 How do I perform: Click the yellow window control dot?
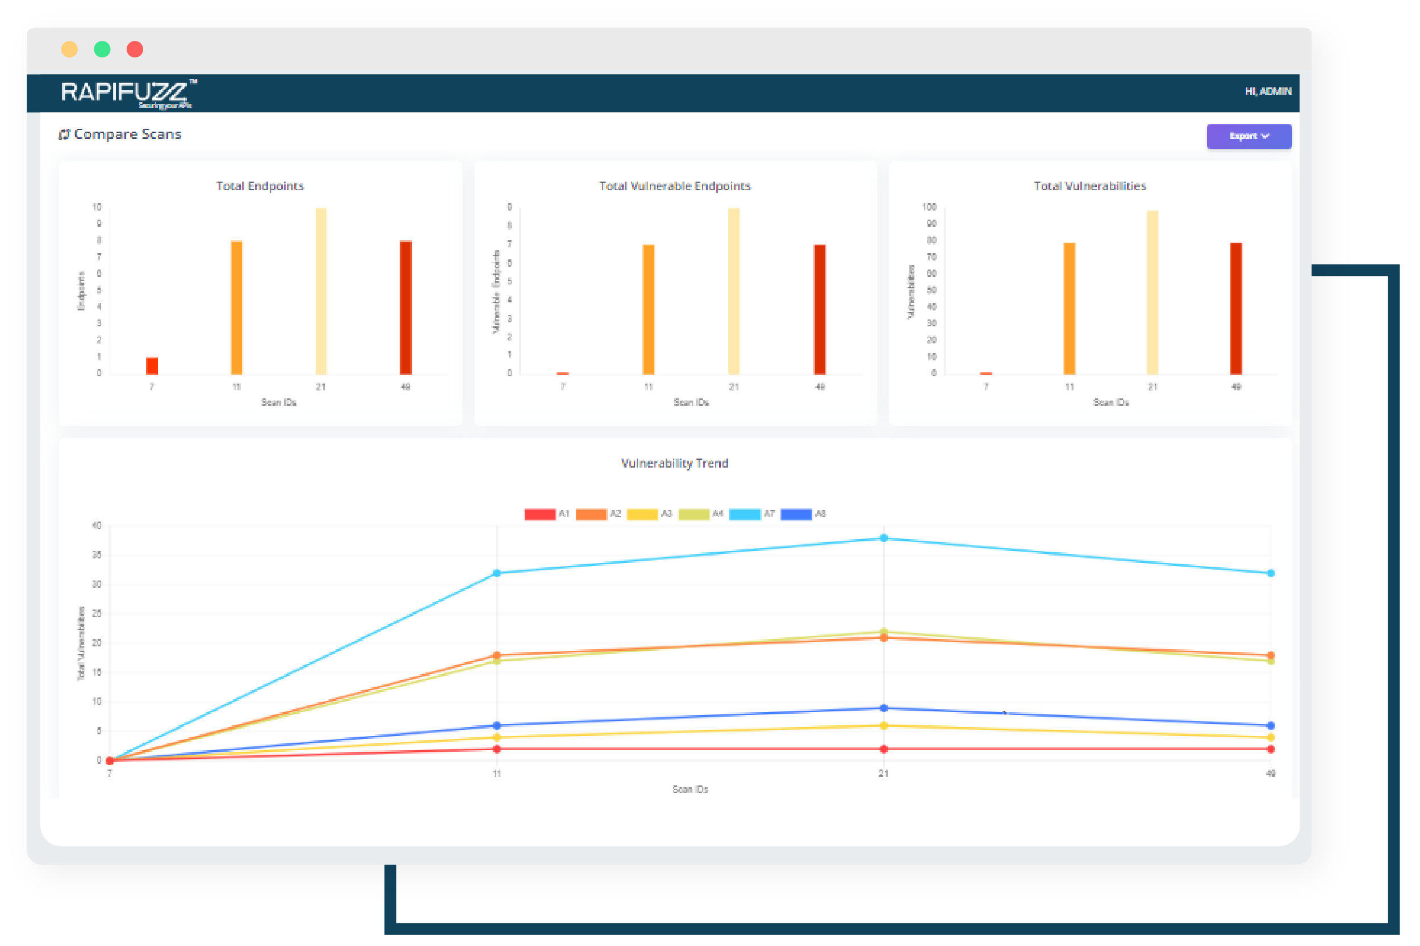point(69,49)
